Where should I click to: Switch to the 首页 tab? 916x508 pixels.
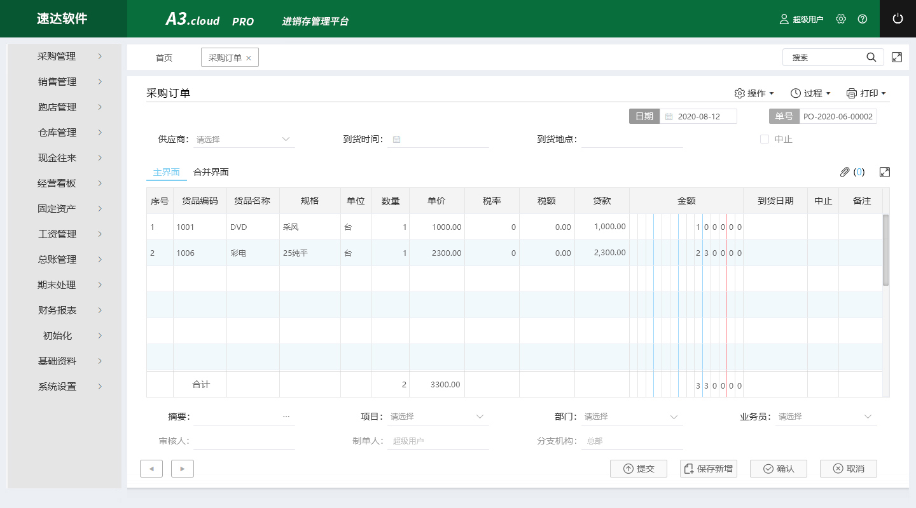pyautogui.click(x=164, y=58)
